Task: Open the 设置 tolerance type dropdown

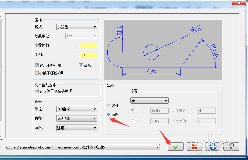Action: click(x=150, y=101)
